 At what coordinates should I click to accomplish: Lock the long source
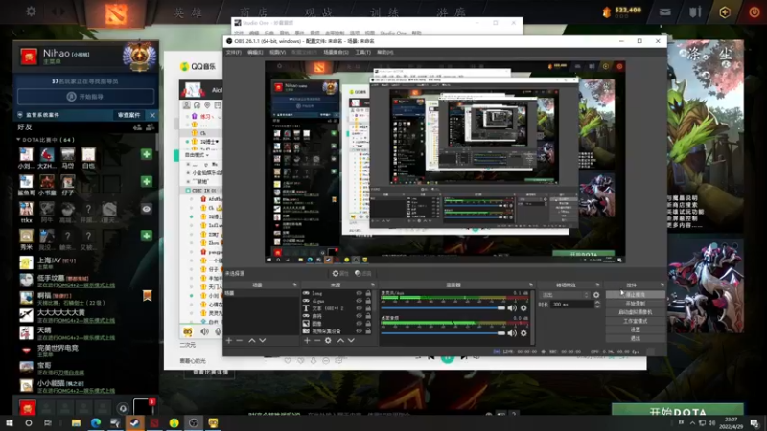tap(368, 293)
